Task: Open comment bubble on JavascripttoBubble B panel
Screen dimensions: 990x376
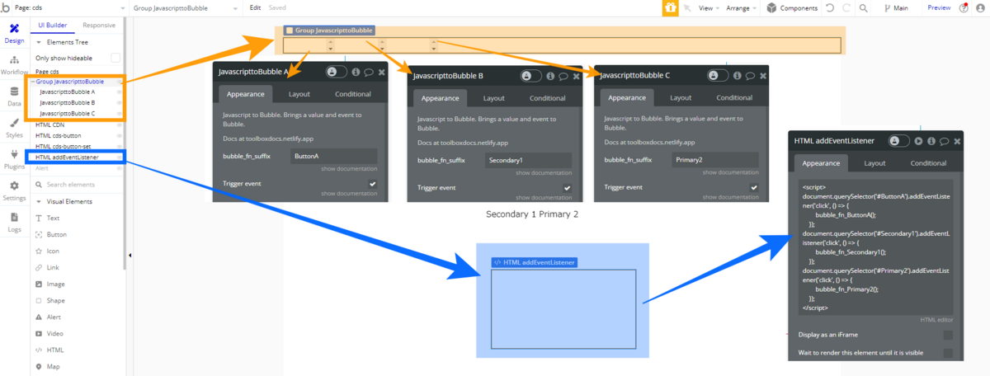Action: pos(563,76)
